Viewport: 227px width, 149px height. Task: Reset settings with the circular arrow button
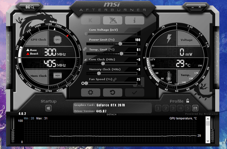[112, 92]
